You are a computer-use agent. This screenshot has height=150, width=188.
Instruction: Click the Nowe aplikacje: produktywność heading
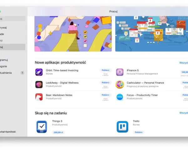pos(60,62)
